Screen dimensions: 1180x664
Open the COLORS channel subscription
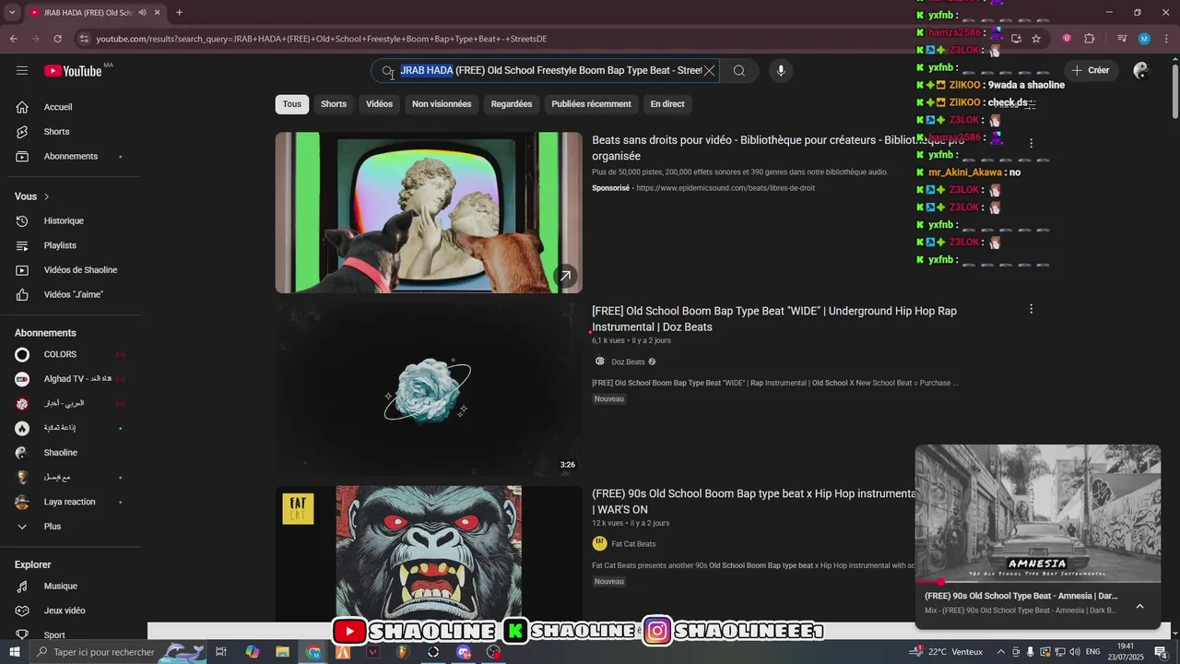pyautogui.click(x=71, y=354)
